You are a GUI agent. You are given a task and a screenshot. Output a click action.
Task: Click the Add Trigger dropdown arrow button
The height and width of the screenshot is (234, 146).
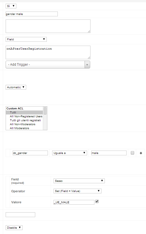tap(87, 65)
